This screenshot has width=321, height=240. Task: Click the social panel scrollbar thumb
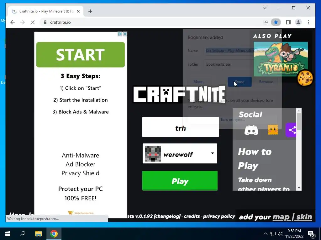tap(299, 122)
